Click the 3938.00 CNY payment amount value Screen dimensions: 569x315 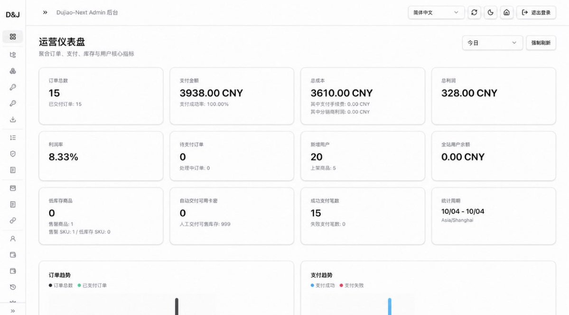point(211,93)
